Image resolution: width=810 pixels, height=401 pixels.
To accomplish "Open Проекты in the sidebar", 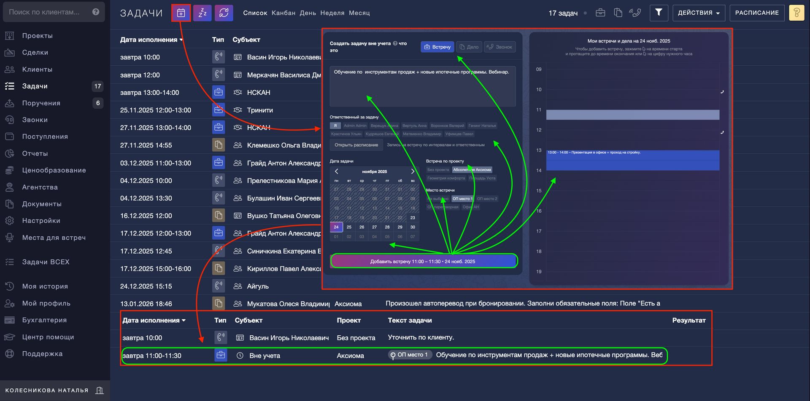I will point(37,36).
